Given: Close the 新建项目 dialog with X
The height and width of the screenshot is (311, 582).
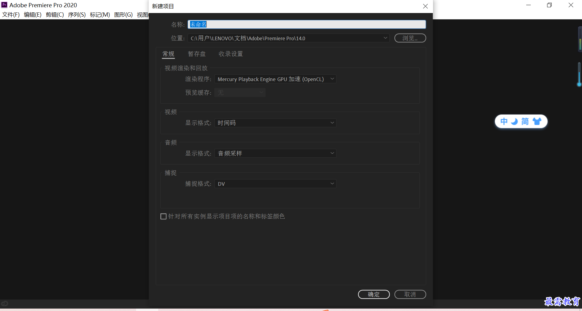Looking at the screenshot, I should 425,6.
